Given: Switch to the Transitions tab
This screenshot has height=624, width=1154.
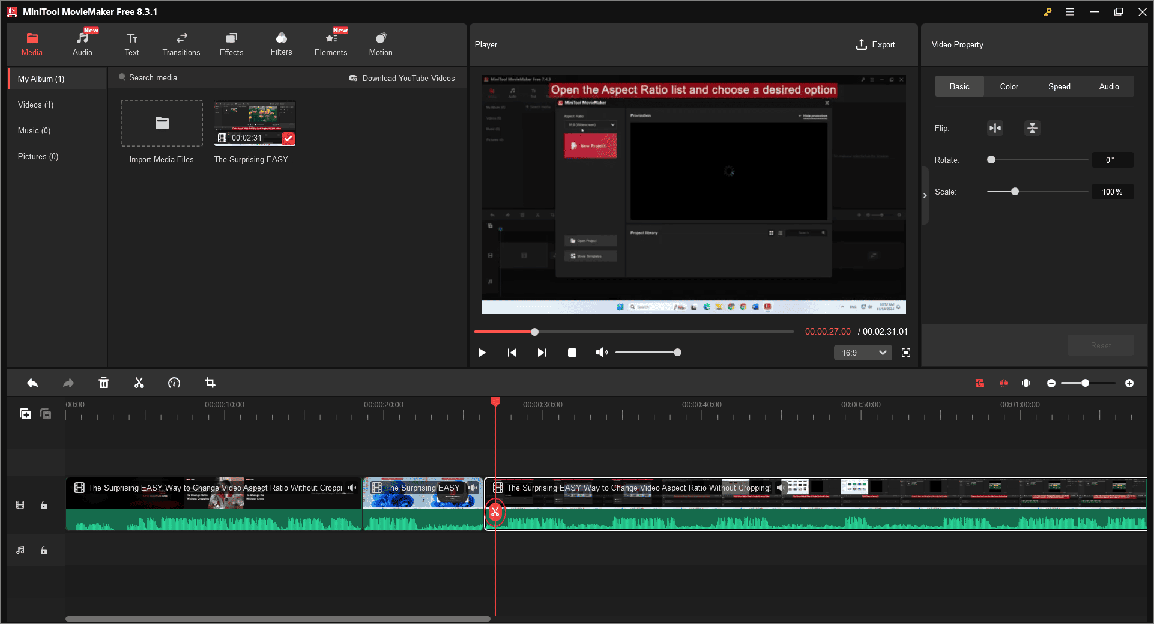Looking at the screenshot, I should pos(181,44).
